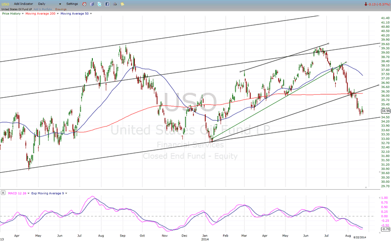391x241 pixels.
Task: Click the purple book icon in toolbar
Action: pos(92,4)
